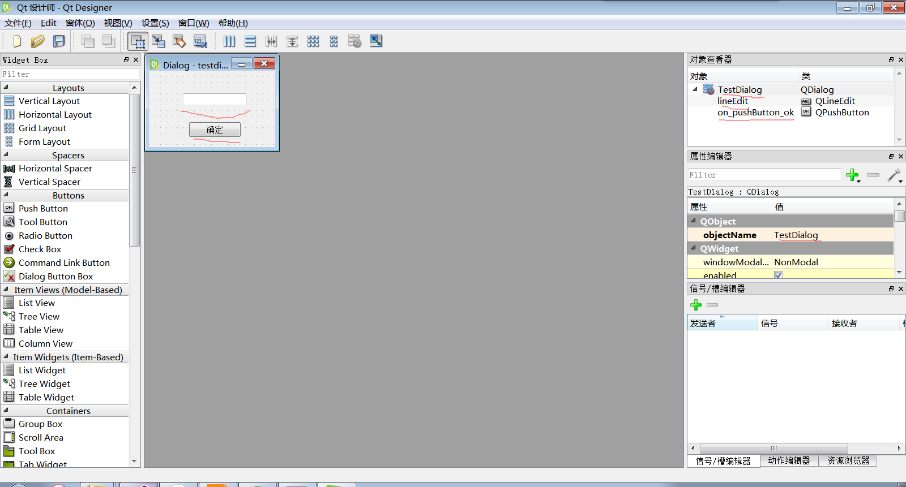This screenshot has width=906, height=487.
Task: Collapse the Layouts category in Widget Box
Action: point(6,87)
